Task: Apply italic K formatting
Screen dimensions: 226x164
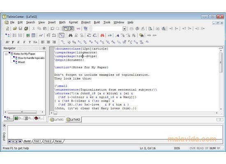Action: 18,42
